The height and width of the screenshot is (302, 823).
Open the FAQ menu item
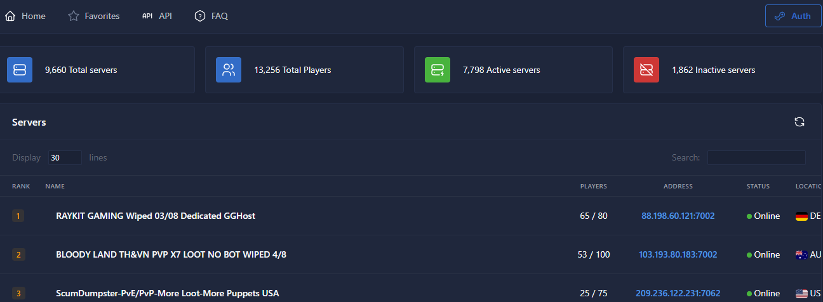(x=219, y=16)
